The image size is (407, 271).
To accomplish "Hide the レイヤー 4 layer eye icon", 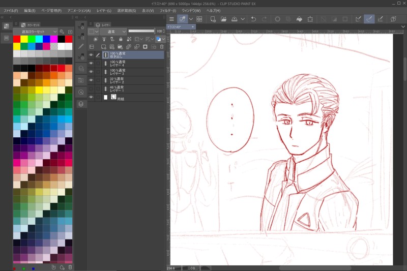I will (x=91, y=64).
